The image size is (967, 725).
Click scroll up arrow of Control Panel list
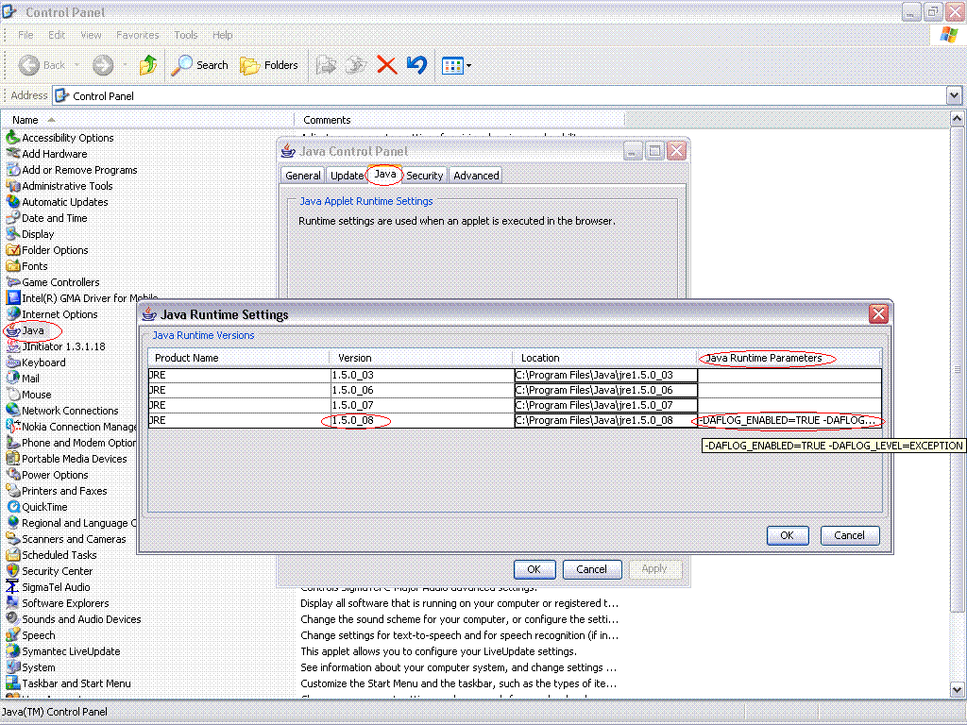[957, 118]
